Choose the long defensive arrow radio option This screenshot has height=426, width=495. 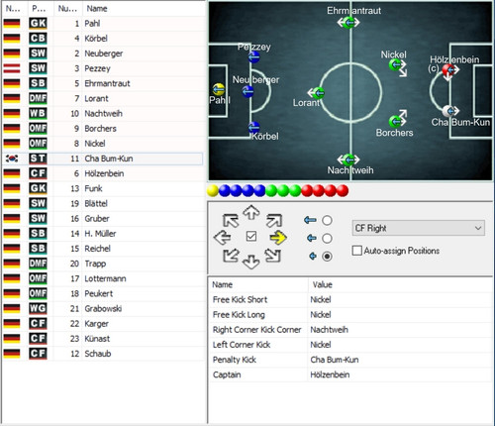(x=327, y=220)
